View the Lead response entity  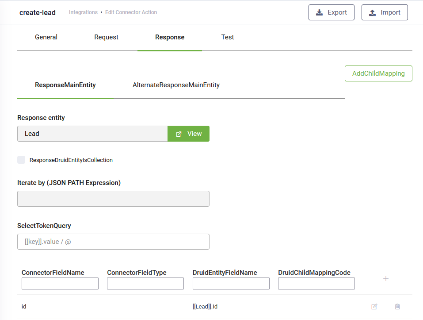point(188,134)
